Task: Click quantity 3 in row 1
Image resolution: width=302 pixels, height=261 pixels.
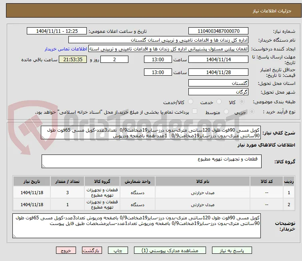Action: (x=68, y=193)
